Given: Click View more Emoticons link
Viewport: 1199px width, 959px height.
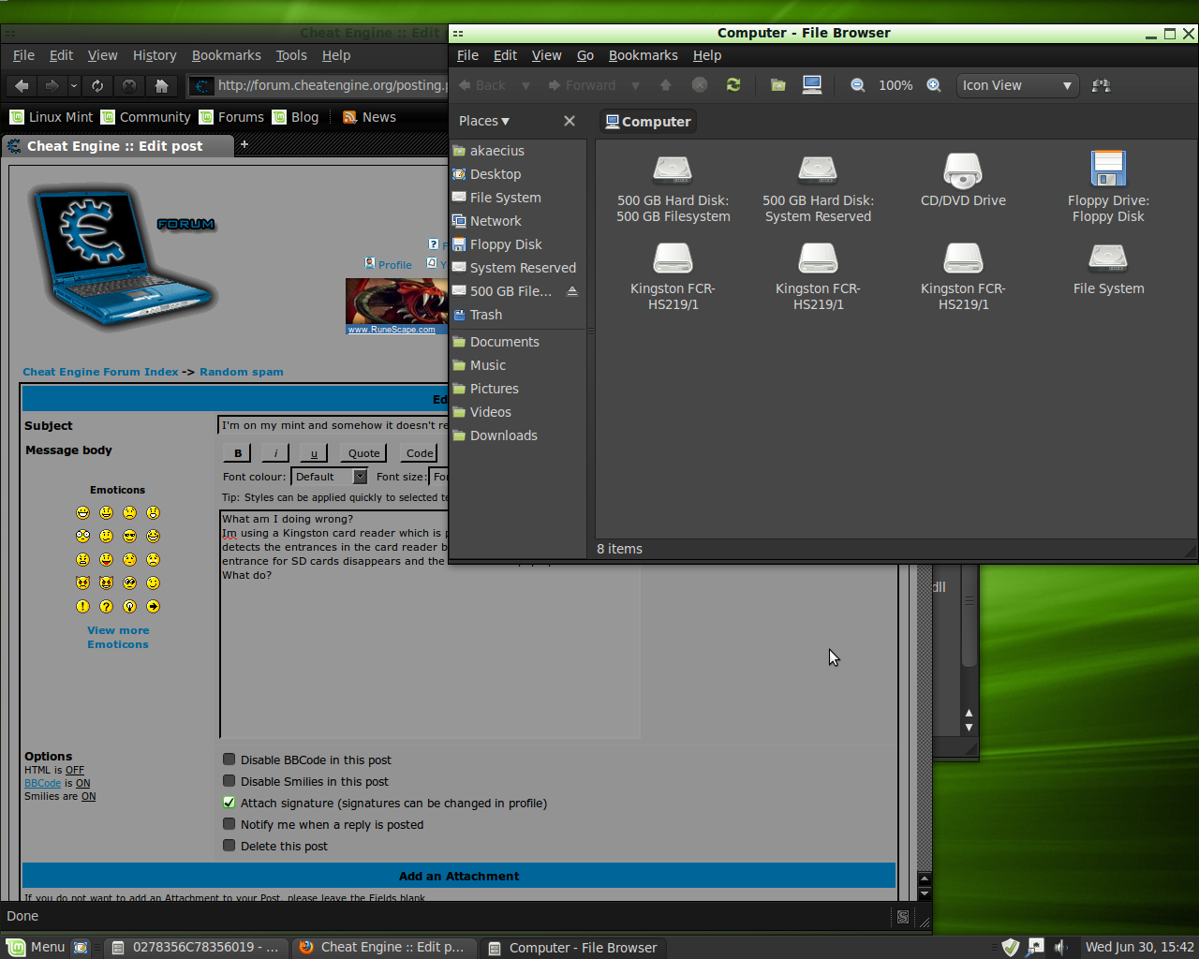Looking at the screenshot, I should click(x=118, y=637).
